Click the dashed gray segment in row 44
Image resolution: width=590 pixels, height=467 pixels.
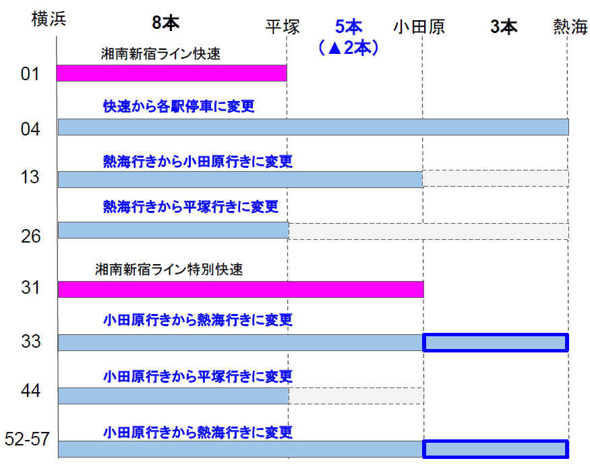(x=356, y=396)
